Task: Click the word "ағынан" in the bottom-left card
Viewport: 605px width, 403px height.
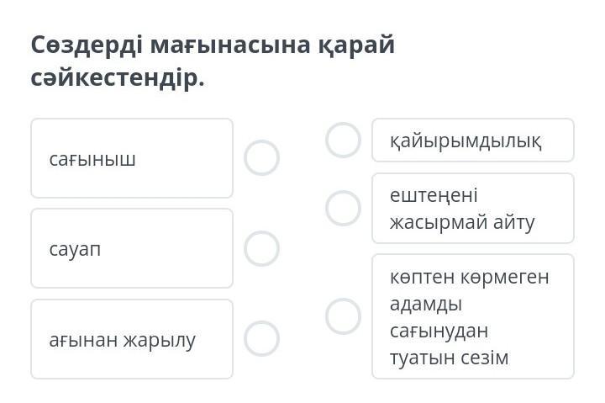Action: (x=83, y=340)
